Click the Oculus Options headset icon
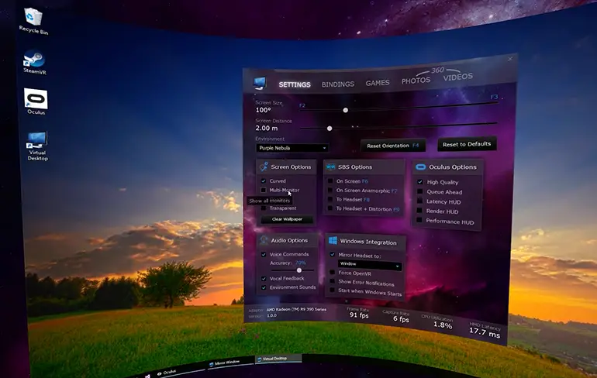 420,167
